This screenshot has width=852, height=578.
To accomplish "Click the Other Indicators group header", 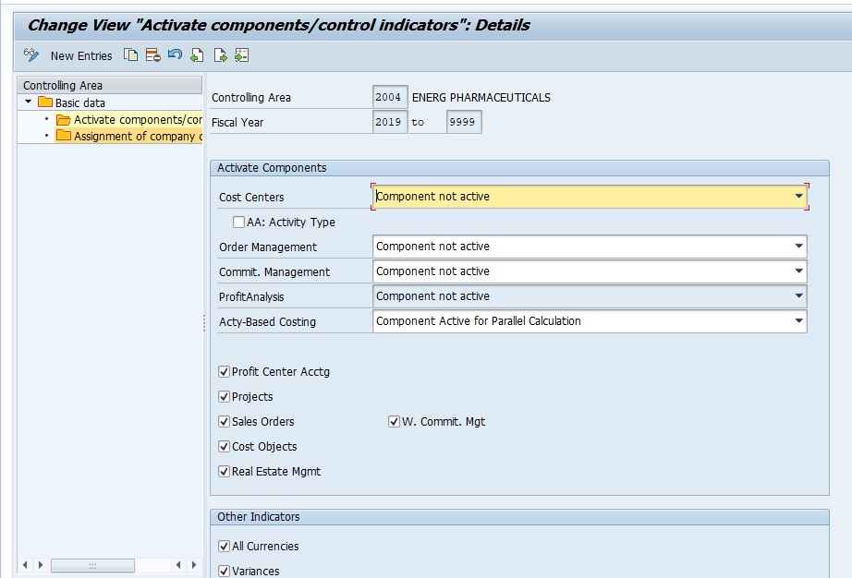I will coord(519,517).
